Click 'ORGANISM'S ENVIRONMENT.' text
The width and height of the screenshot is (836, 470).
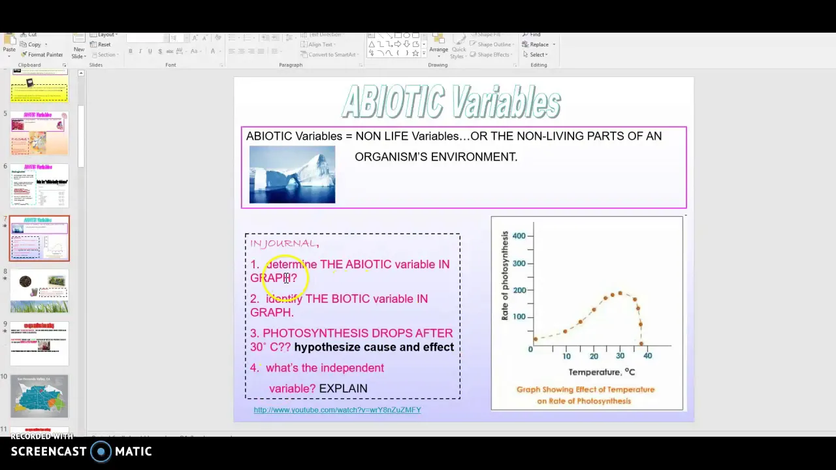coord(436,157)
